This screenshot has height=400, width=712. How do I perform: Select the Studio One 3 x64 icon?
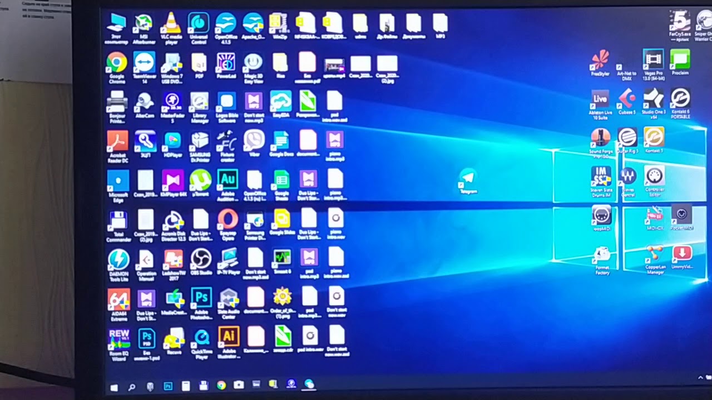click(654, 104)
